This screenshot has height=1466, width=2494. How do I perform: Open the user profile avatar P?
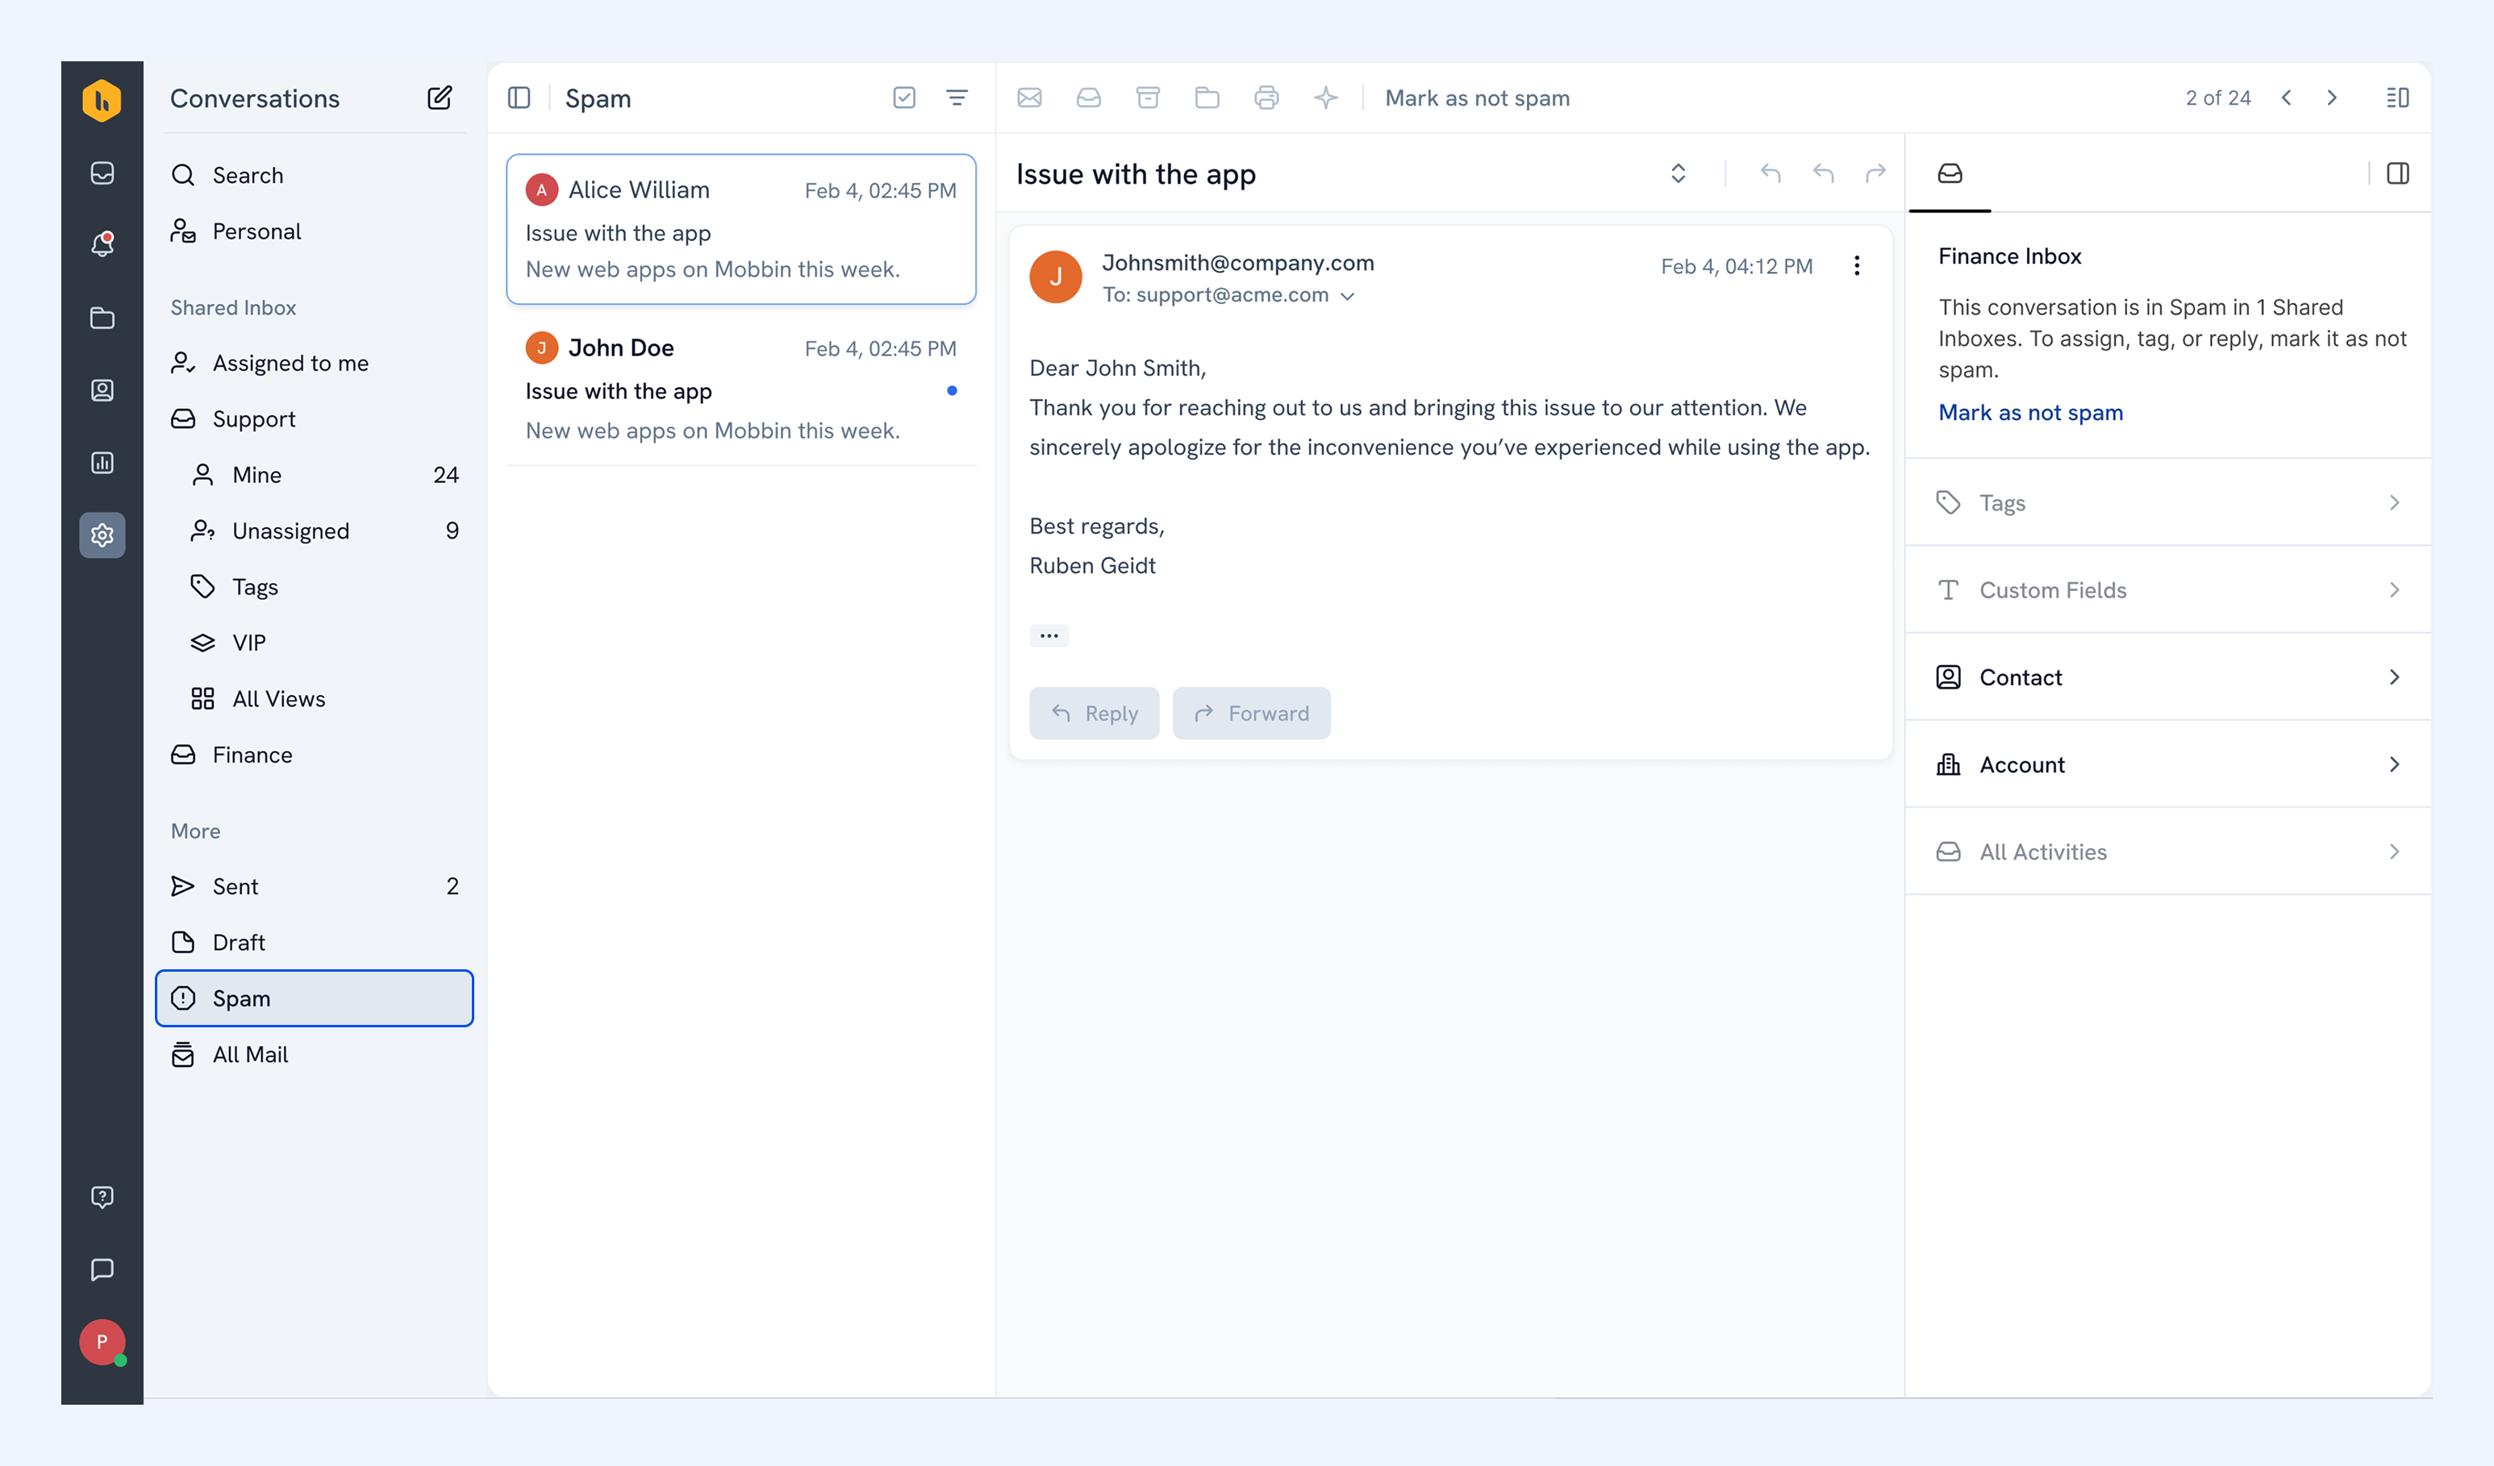[102, 1343]
